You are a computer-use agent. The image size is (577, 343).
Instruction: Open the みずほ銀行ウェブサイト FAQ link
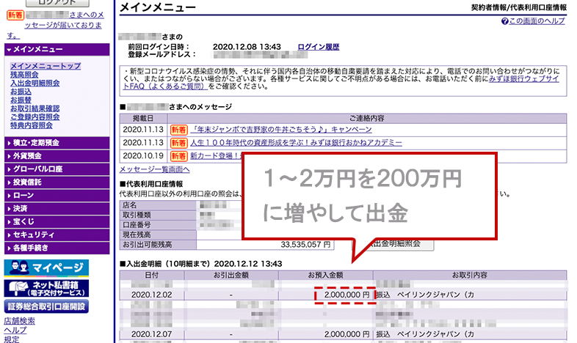coord(523,79)
